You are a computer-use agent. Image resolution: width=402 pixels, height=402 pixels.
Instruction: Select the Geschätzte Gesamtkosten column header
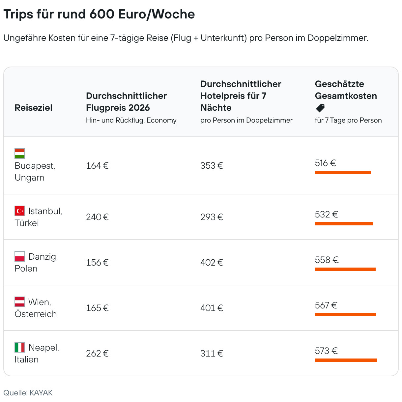click(346, 90)
